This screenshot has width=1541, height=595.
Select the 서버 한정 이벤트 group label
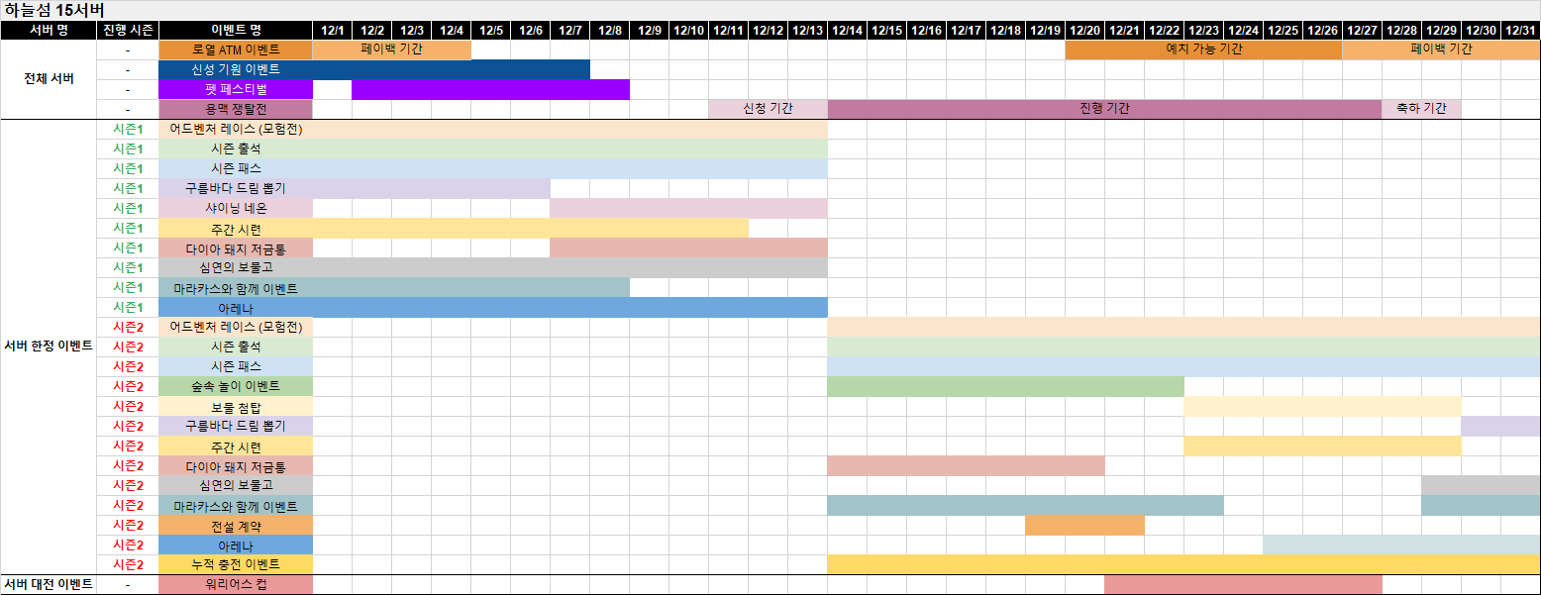pyautogui.click(x=49, y=347)
